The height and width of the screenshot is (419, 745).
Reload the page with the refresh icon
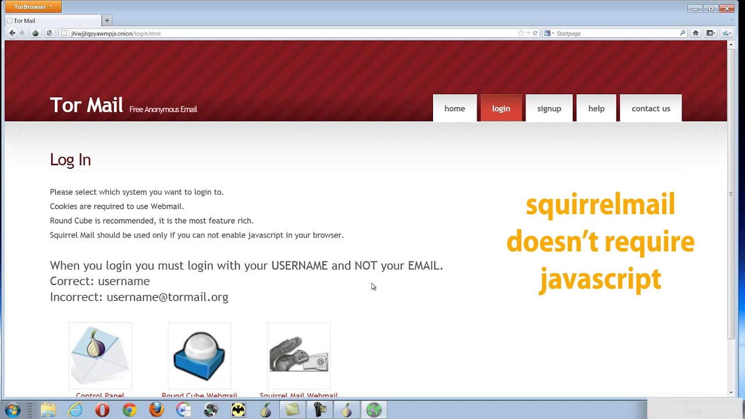[x=535, y=33]
